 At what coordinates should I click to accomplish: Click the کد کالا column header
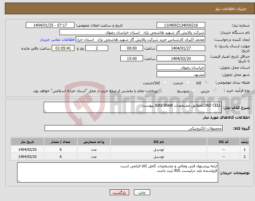pyautogui.click(x=224, y=142)
